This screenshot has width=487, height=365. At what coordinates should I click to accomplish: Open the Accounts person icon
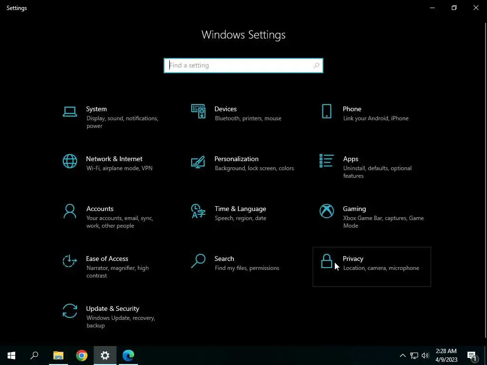[x=69, y=211]
